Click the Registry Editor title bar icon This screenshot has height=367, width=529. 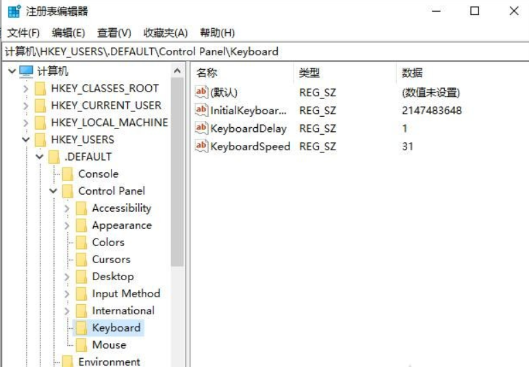(x=14, y=11)
